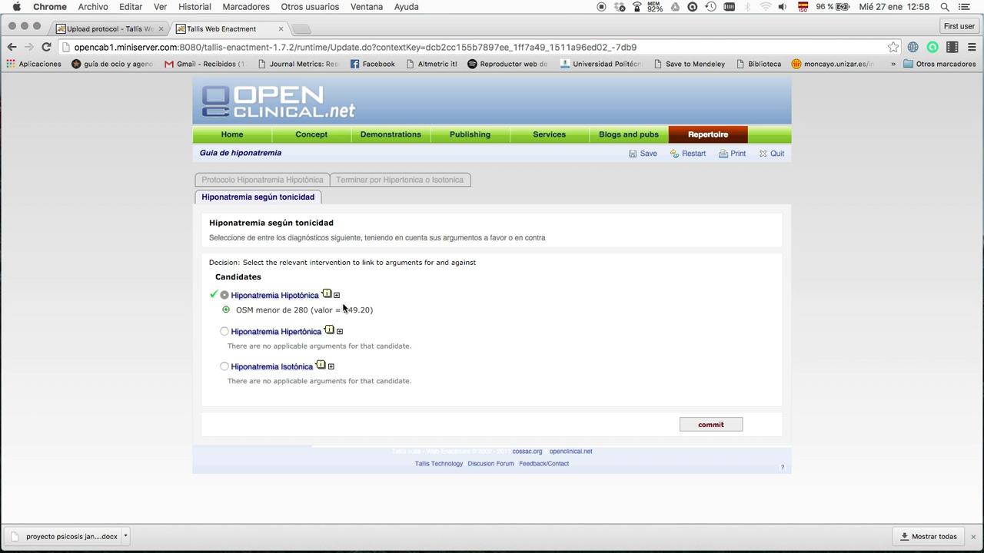Select the Hiponatremia Isotónica radio button
The height and width of the screenshot is (553, 984).
[x=224, y=366]
